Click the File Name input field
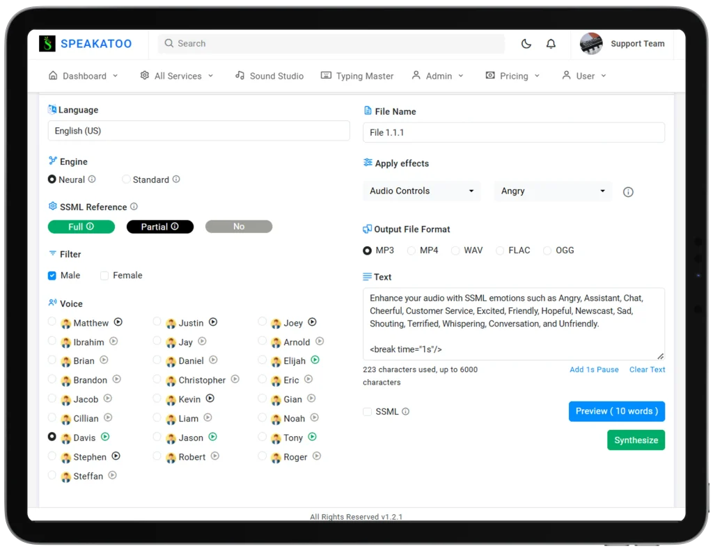713x551 pixels. pos(513,132)
